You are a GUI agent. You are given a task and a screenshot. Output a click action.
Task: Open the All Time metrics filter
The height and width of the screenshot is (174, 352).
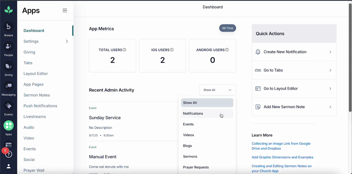click(227, 28)
